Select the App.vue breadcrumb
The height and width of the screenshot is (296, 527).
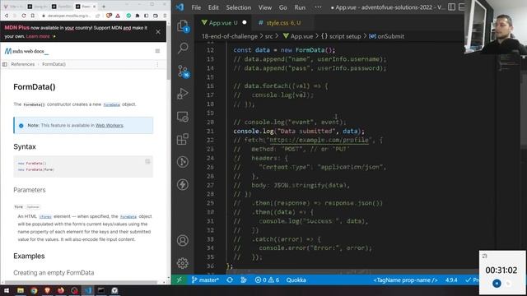coord(298,36)
